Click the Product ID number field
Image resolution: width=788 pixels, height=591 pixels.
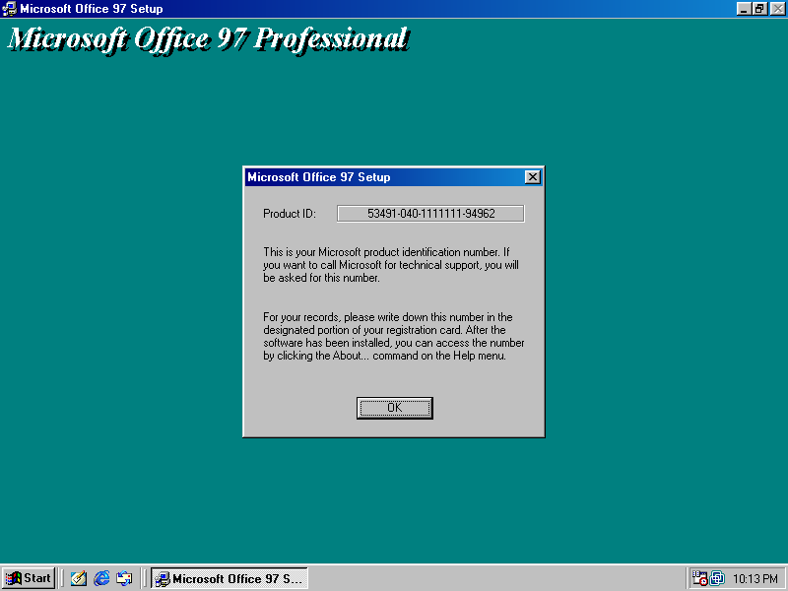point(430,214)
